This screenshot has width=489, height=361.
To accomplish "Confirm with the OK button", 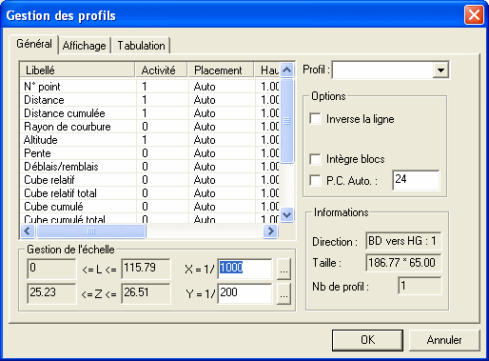I will [x=367, y=340].
